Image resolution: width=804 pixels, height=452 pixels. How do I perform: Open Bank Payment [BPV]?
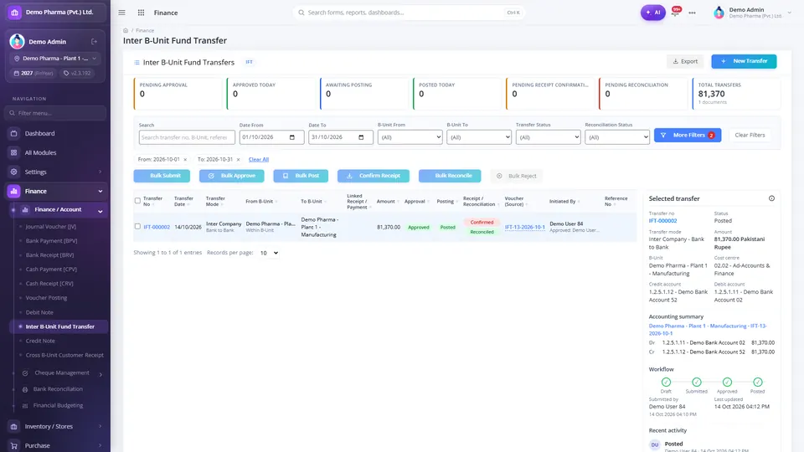[x=51, y=240]
